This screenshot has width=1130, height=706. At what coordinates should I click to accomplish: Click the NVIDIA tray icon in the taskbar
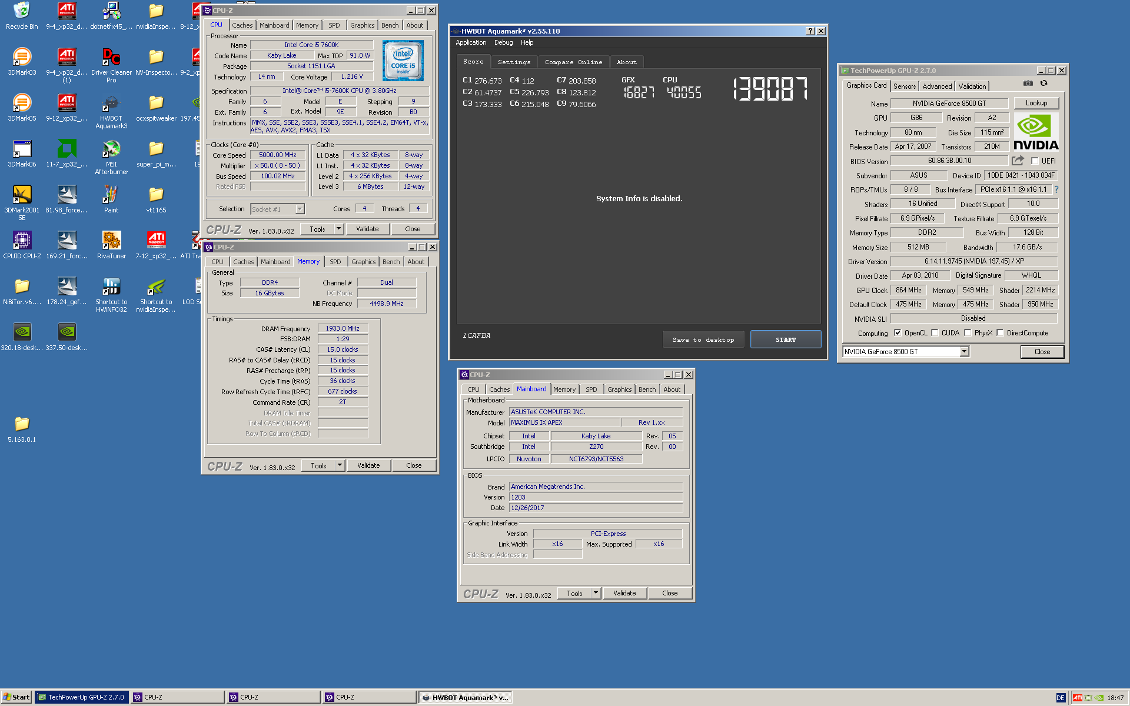(1099, 698)
